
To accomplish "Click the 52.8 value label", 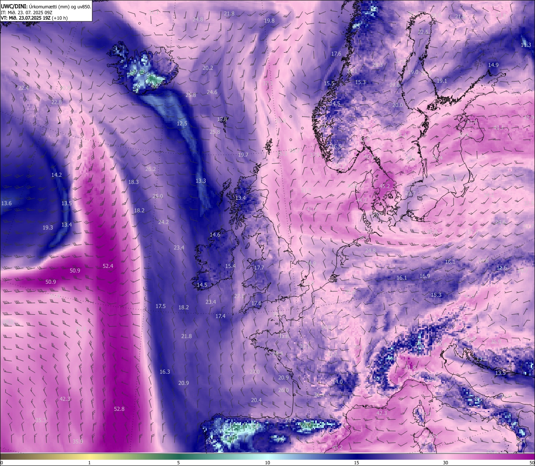I will [119, 409].
